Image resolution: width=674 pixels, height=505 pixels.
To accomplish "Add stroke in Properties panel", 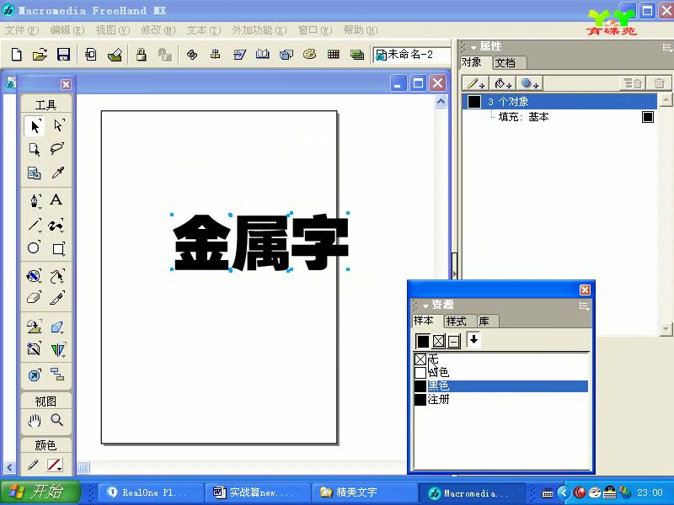I will point(476,82).
